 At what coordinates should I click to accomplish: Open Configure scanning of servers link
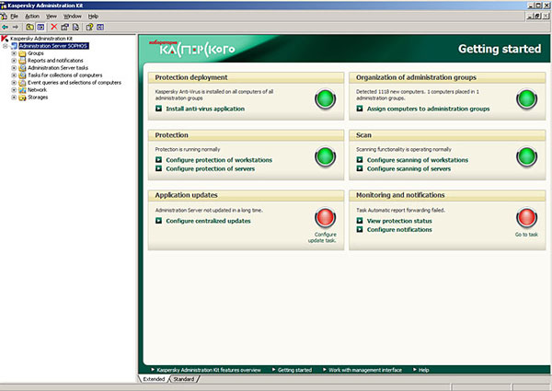tap(408, 168)
